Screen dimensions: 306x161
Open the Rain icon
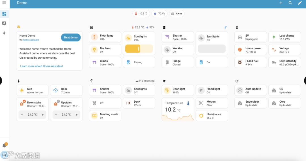[56, 90]
